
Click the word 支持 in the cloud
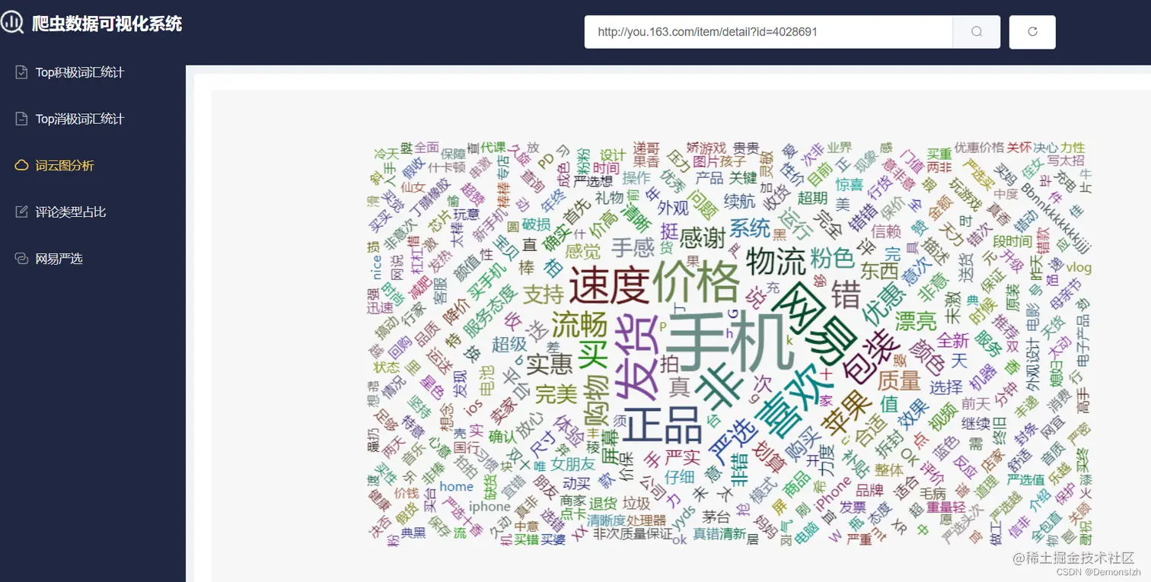[x=543, y=294]
